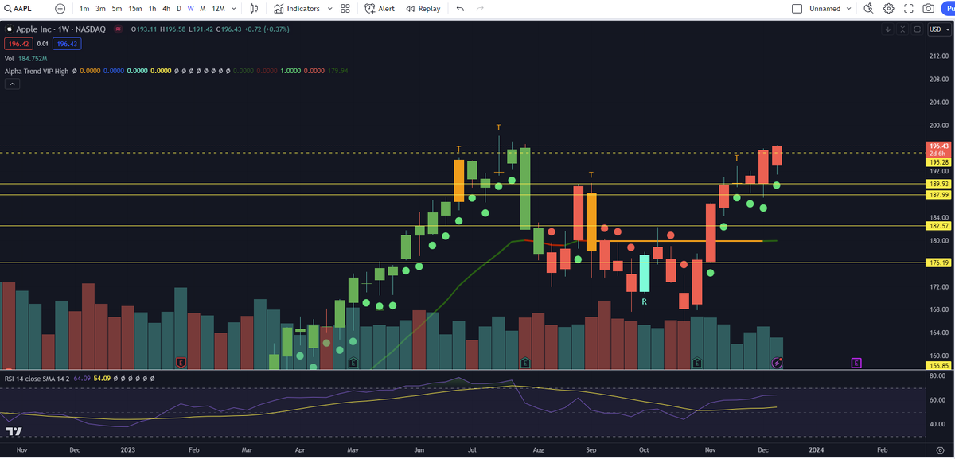Screen dimensions: 955x459
Task: Select the daily D timeframe
Action: coord(178,9)
